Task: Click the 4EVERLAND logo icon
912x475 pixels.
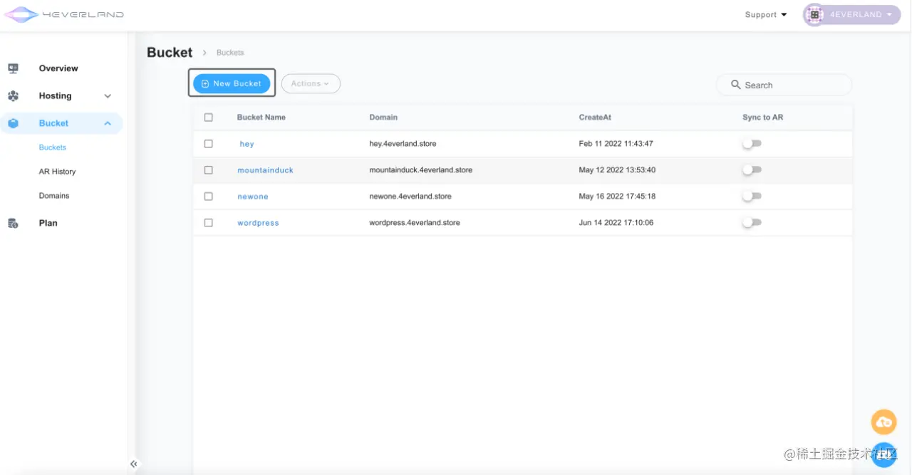Action: [x=22, y=14]
